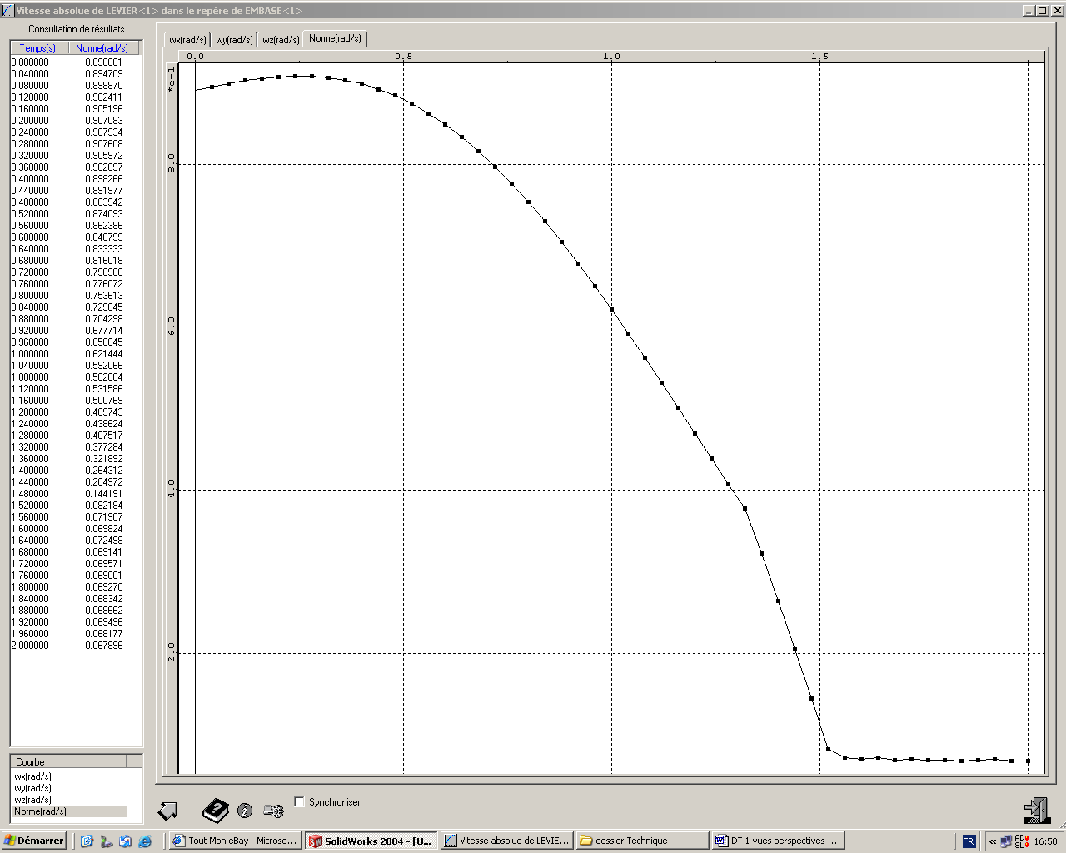Click the third quick launch icon
1066x853 pixels.
click(125, 841)
